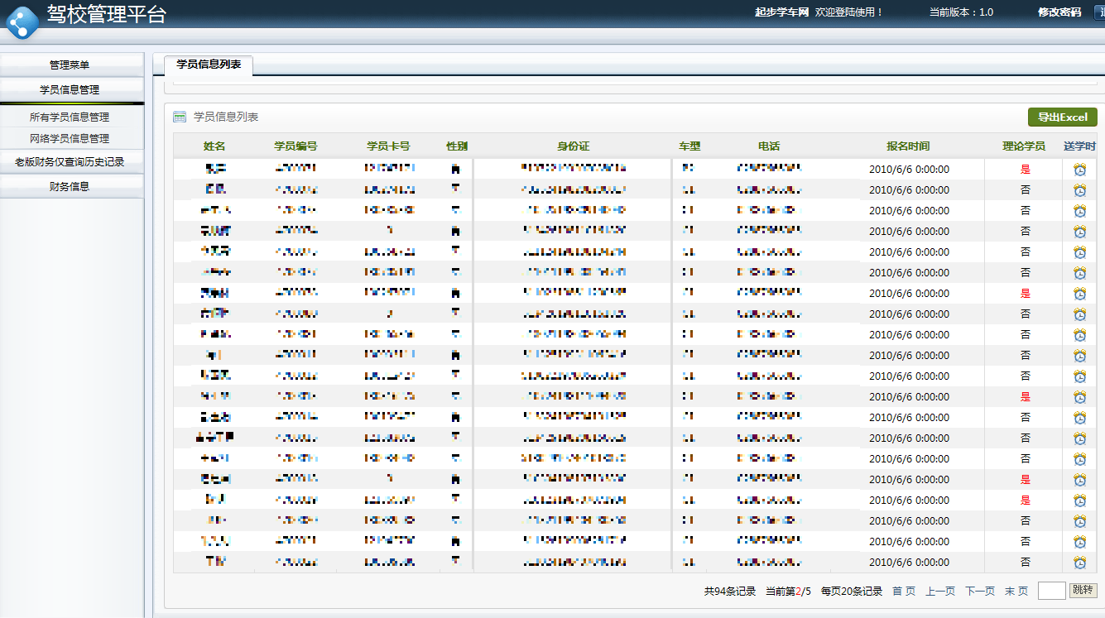This screenshot has height=618, width=1105.
Task: Click the 跳转 button
Action: 1083,590
